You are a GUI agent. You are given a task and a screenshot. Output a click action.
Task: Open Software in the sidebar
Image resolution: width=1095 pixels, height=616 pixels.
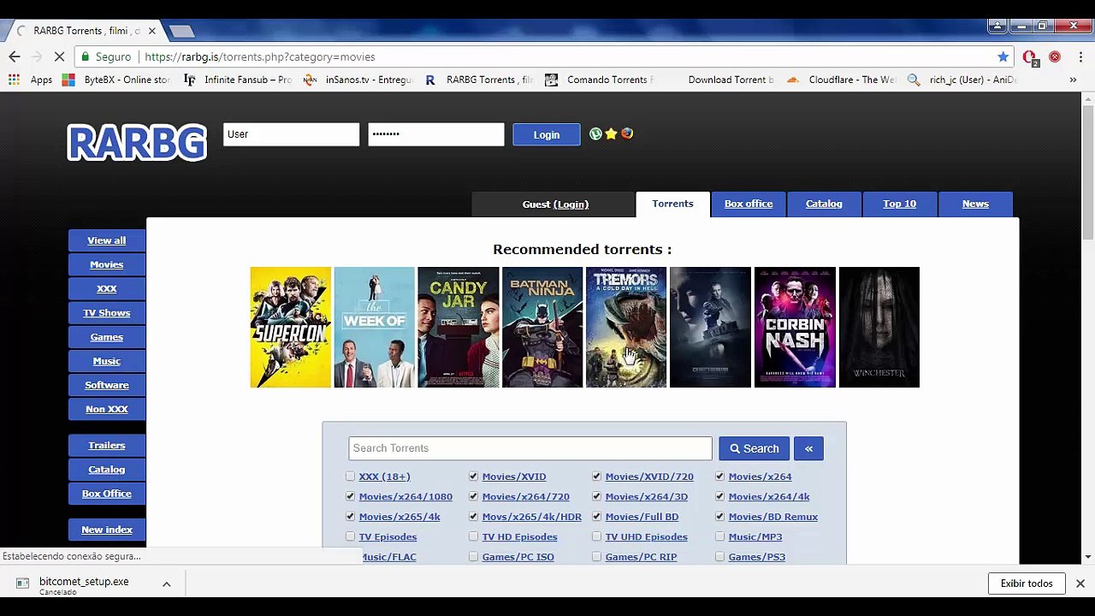pyautogui.click(x=107, y=385)
